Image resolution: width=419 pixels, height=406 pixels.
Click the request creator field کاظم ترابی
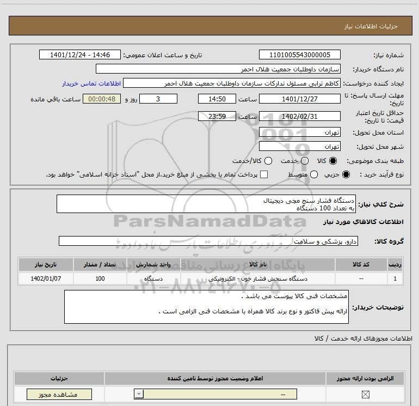(x=232, y=83)
